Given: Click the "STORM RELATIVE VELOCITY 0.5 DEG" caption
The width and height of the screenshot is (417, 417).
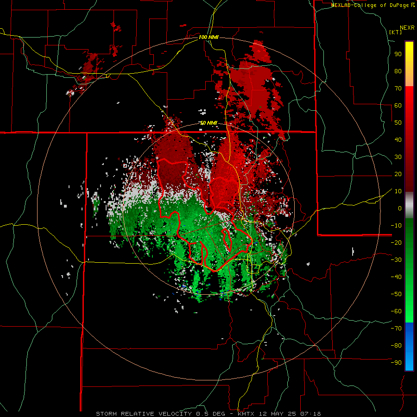Looking at the screenshot, I should click(x=160, y=414).
